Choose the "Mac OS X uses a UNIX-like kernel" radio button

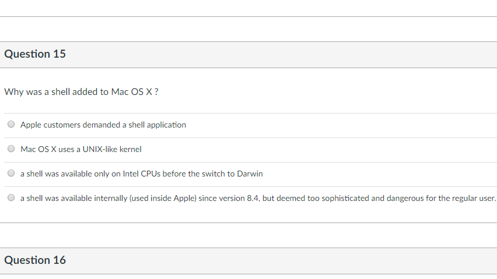point(11,149)
